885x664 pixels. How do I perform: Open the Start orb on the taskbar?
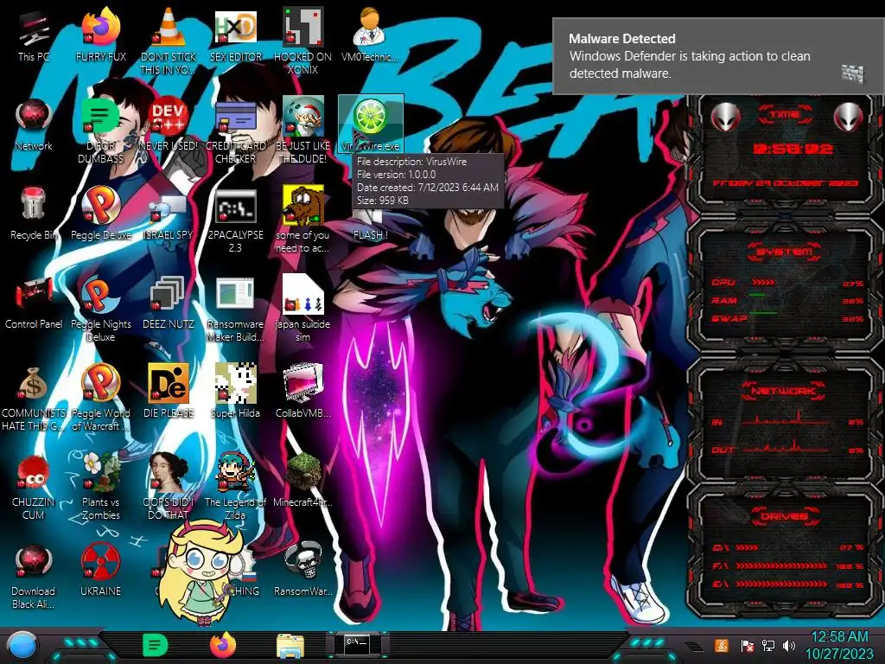(22, 646)
